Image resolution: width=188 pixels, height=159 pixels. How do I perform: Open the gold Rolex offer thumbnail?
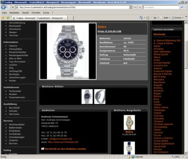129,122
